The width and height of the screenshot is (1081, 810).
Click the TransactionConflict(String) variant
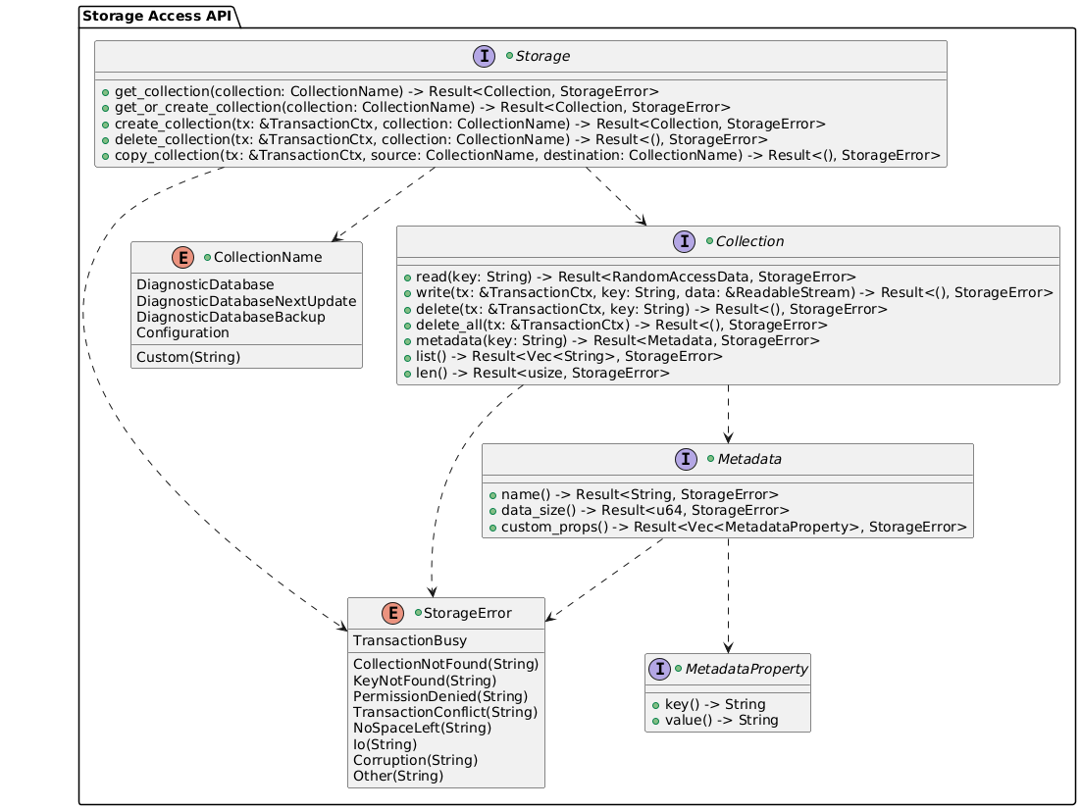(445, 712)
